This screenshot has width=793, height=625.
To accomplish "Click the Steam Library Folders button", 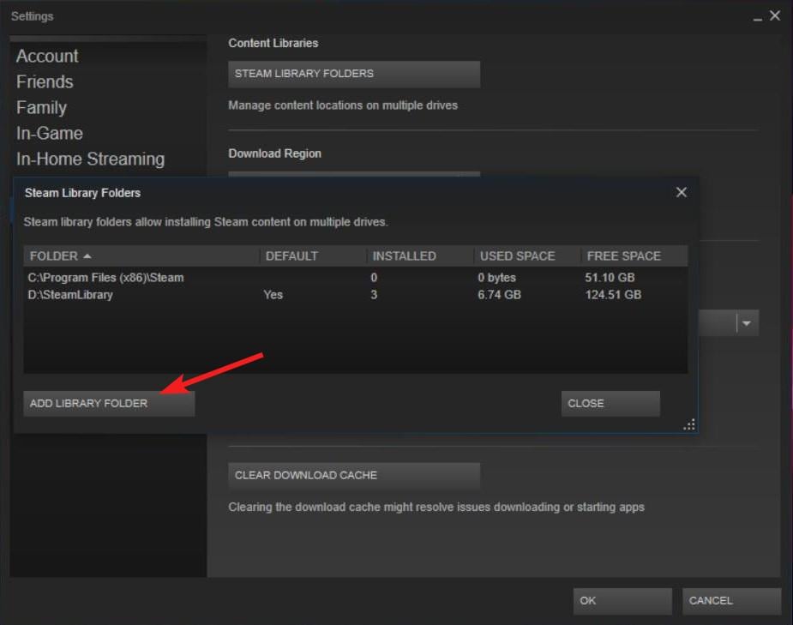I will [x=353, y=74].
